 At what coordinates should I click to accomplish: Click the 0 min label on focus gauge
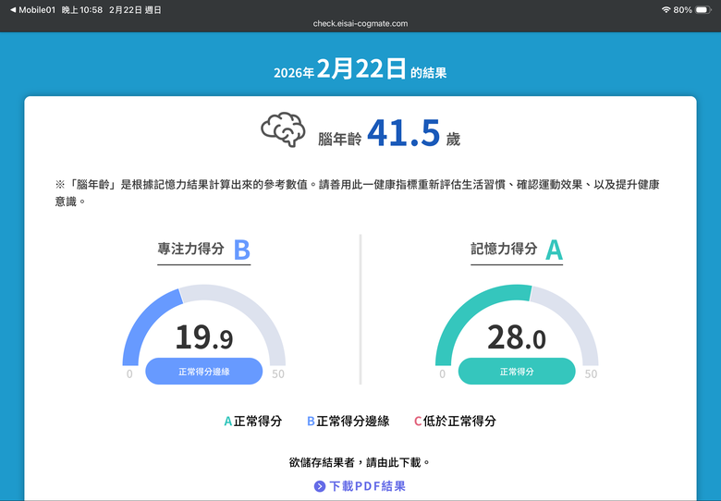pos(129,374)
